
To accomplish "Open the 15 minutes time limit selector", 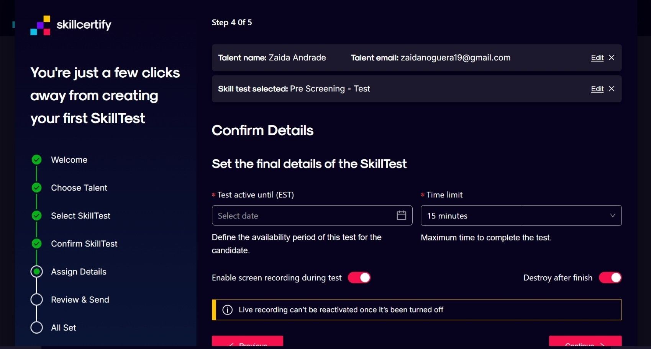I will (x=521, y=216).
